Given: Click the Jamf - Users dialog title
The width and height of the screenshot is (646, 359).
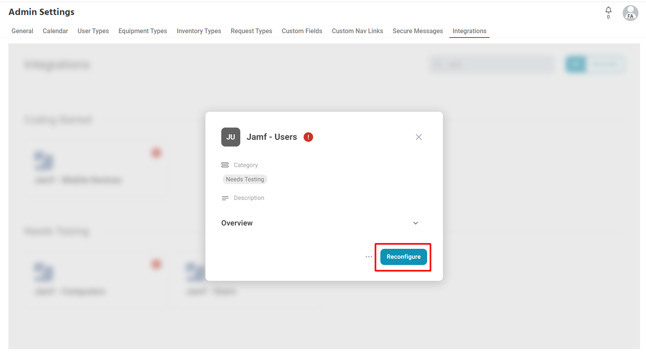Looking at the screenshot, I should click(272, 137).
